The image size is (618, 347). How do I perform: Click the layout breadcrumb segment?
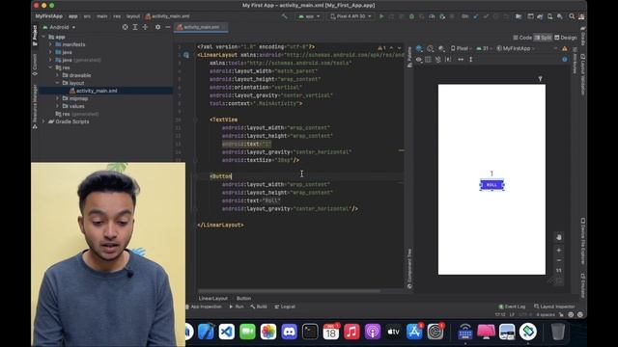tap(133, 16)
